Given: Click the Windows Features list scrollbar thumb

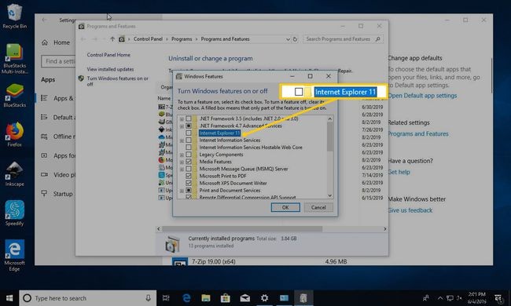Looking at the screenshot, I should coord(330,137).
